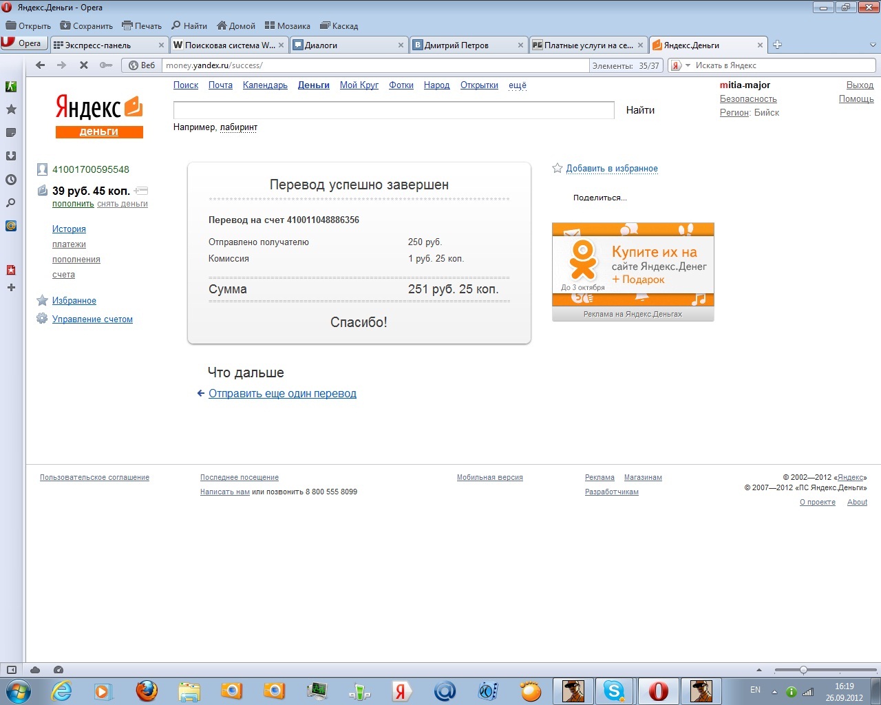Click the Opera Turbo gauge icon in the status bar
The height and width of the screenshot is (705, 881).
click(x=58, y=670)
